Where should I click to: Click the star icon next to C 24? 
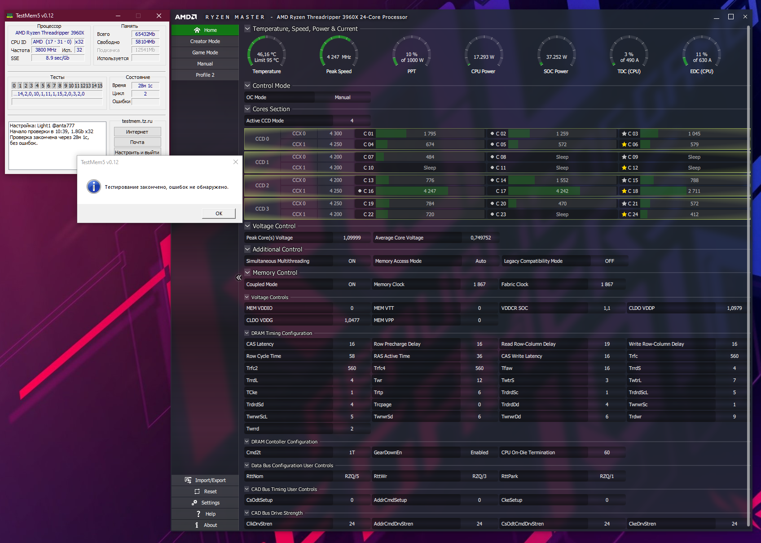(624, 214)
